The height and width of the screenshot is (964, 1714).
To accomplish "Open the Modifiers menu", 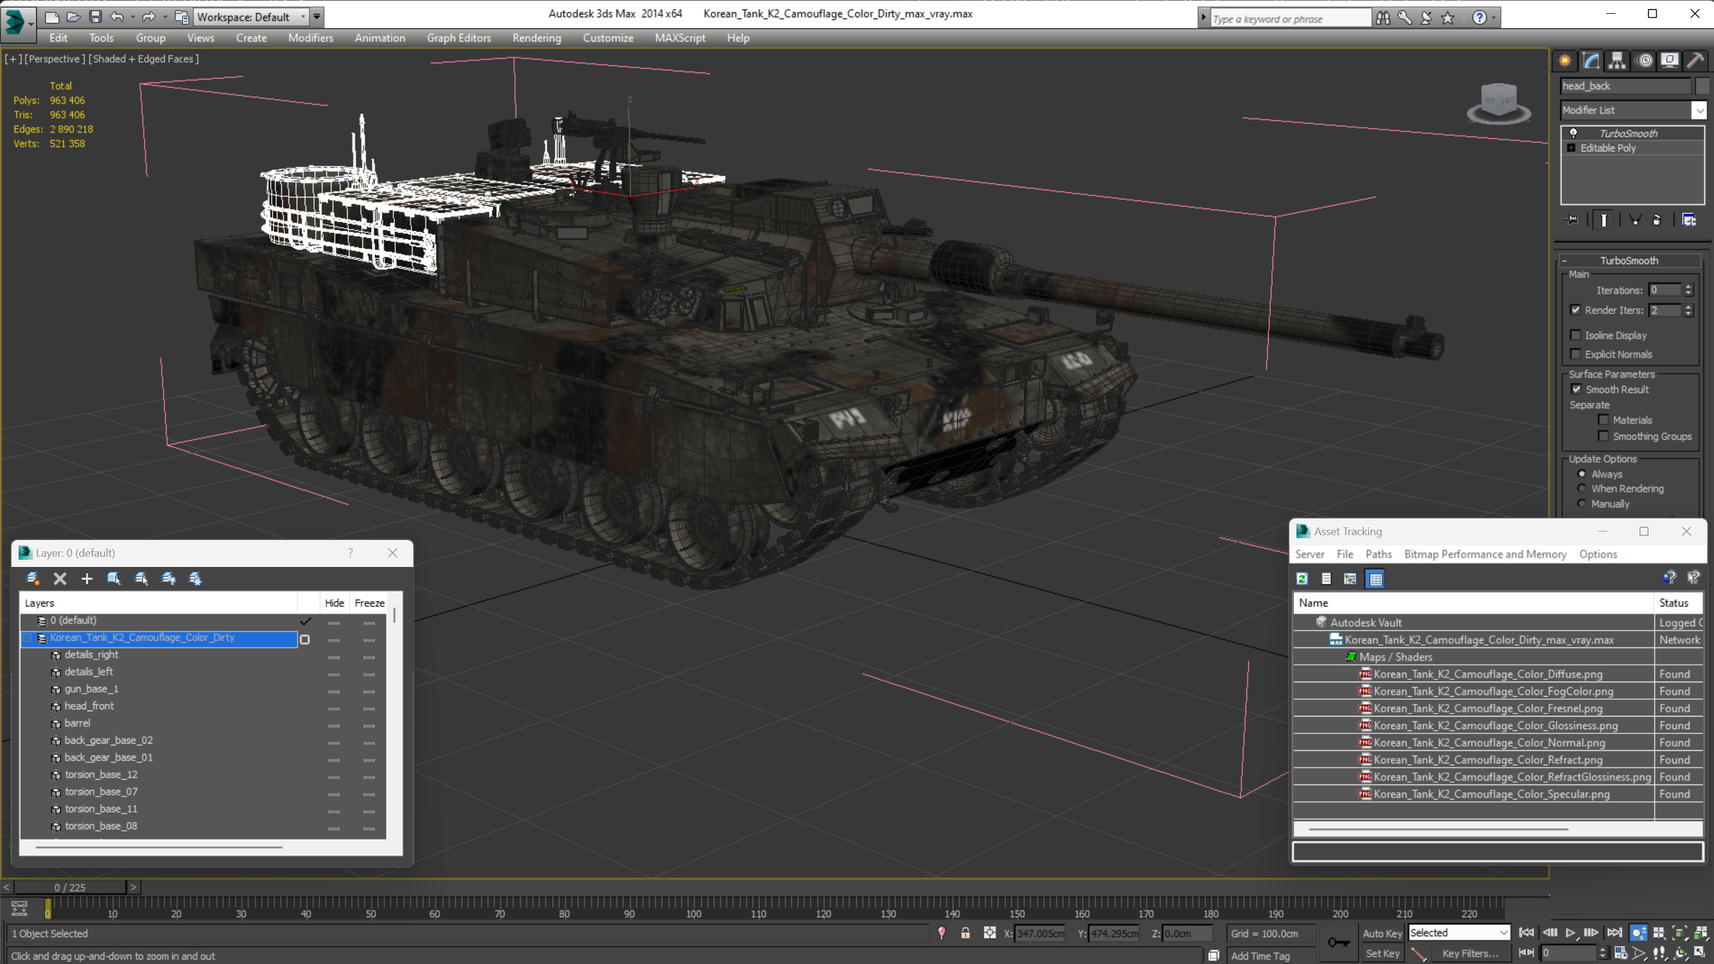I will [x=311, y=38].
